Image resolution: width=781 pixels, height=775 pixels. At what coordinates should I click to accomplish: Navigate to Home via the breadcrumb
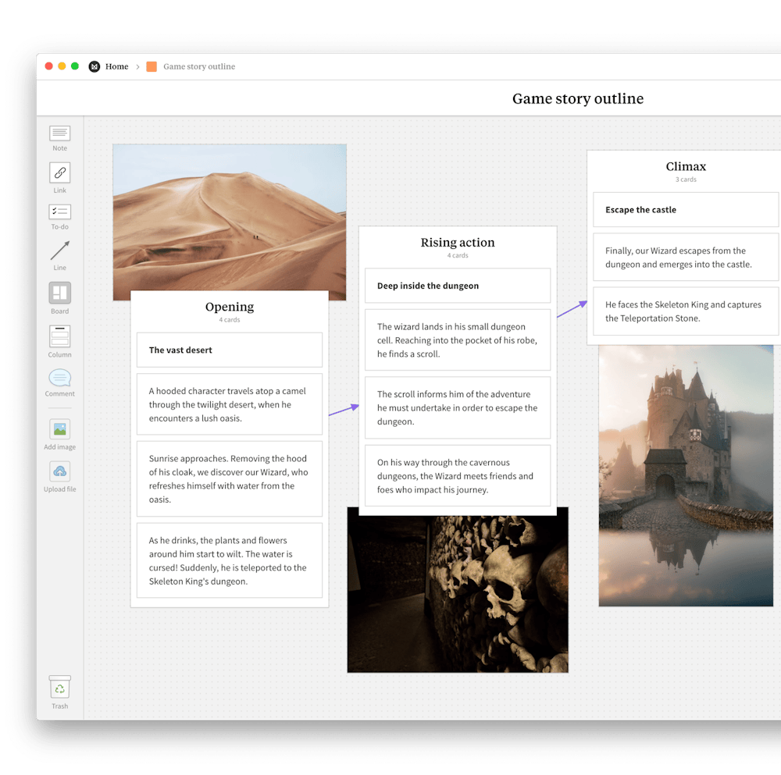pyautogui.click(x=116, y=66)
